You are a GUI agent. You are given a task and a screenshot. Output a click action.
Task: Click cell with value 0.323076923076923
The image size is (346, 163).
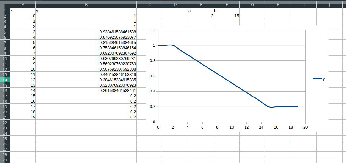[x=86, y=85]
